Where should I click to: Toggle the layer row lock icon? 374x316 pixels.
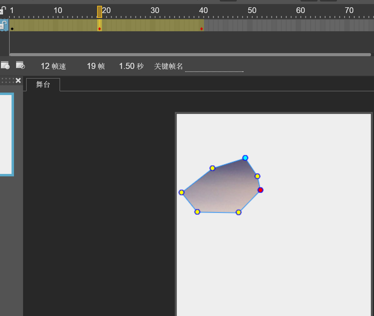[3, 25]
